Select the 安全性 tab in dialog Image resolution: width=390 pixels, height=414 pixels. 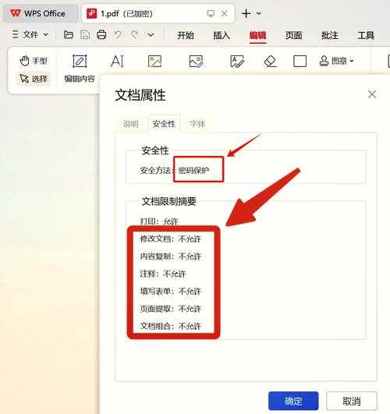(164, 123)
